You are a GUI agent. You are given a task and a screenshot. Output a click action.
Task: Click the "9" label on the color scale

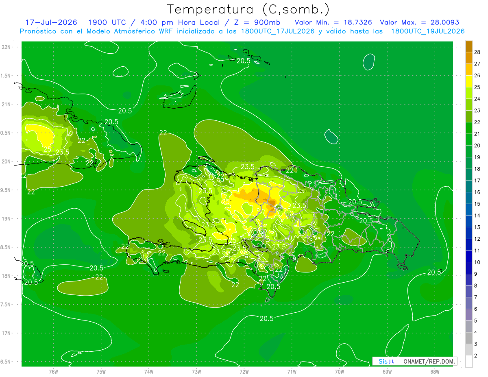pyautogui.click(x=476, y=274)
